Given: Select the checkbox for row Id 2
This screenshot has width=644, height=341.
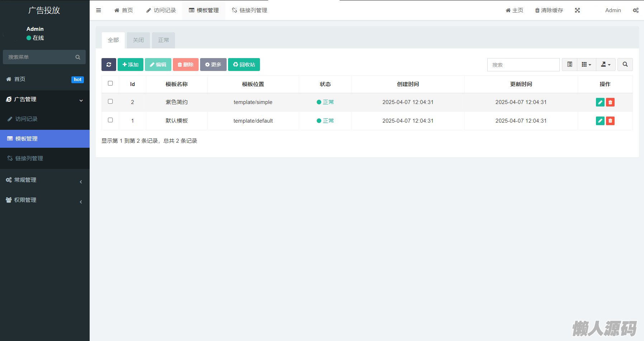Looking at the screenshot, I should coord(110,101).
